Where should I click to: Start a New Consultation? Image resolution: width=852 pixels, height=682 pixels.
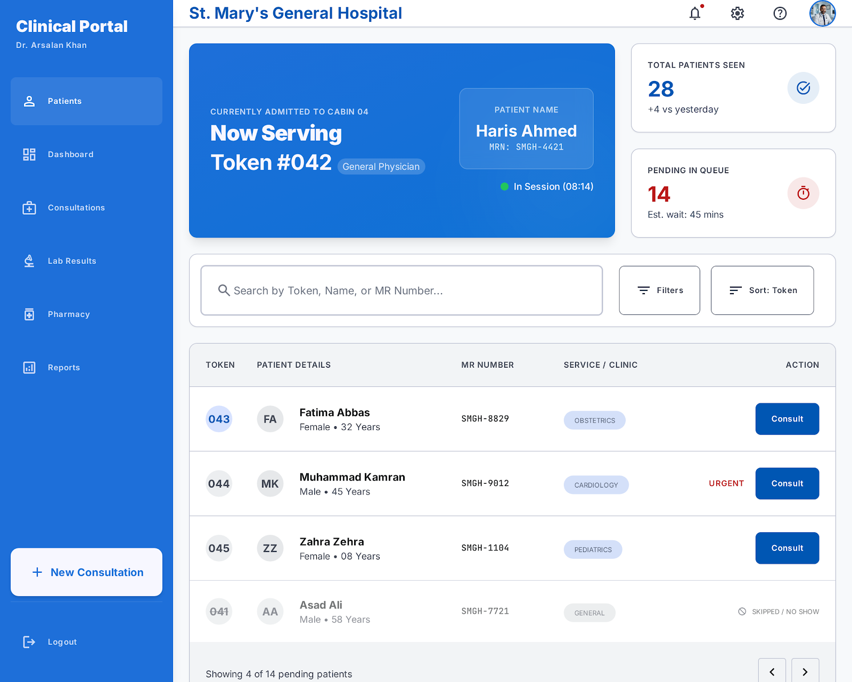(86, 572)
